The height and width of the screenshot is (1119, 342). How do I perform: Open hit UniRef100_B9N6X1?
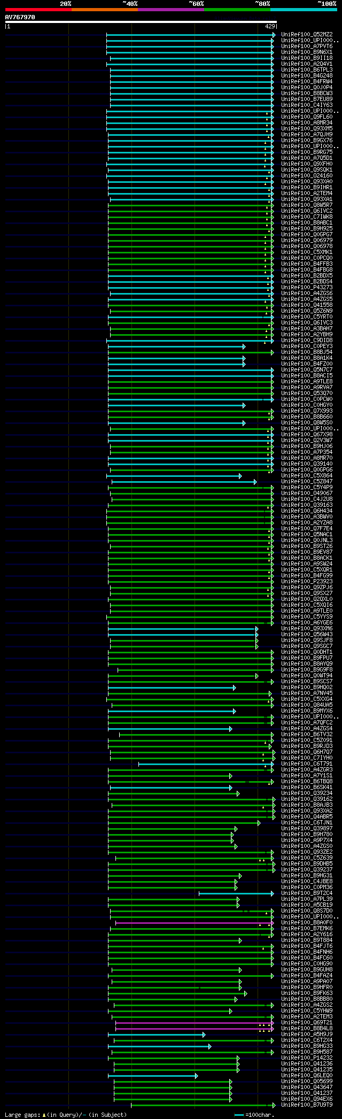307,52
